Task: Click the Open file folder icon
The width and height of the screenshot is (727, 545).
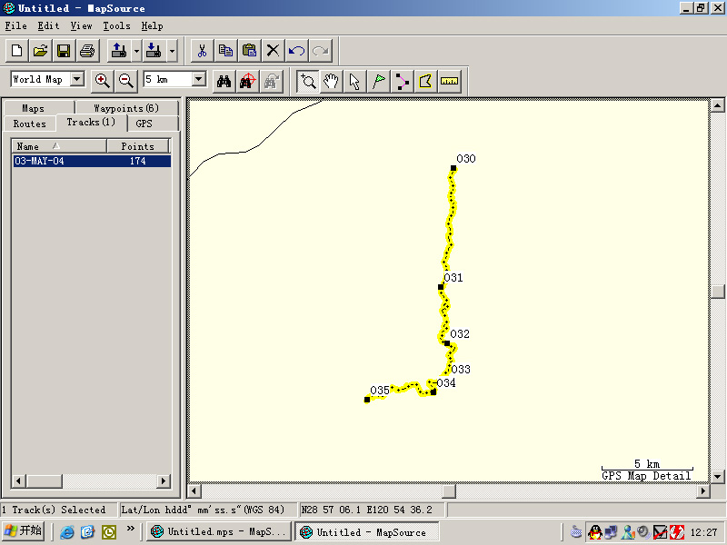Action: pyautogui.click(x=40, y=51)
